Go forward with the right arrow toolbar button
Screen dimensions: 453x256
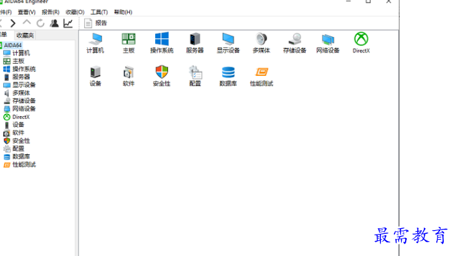(x=13, y=23)
